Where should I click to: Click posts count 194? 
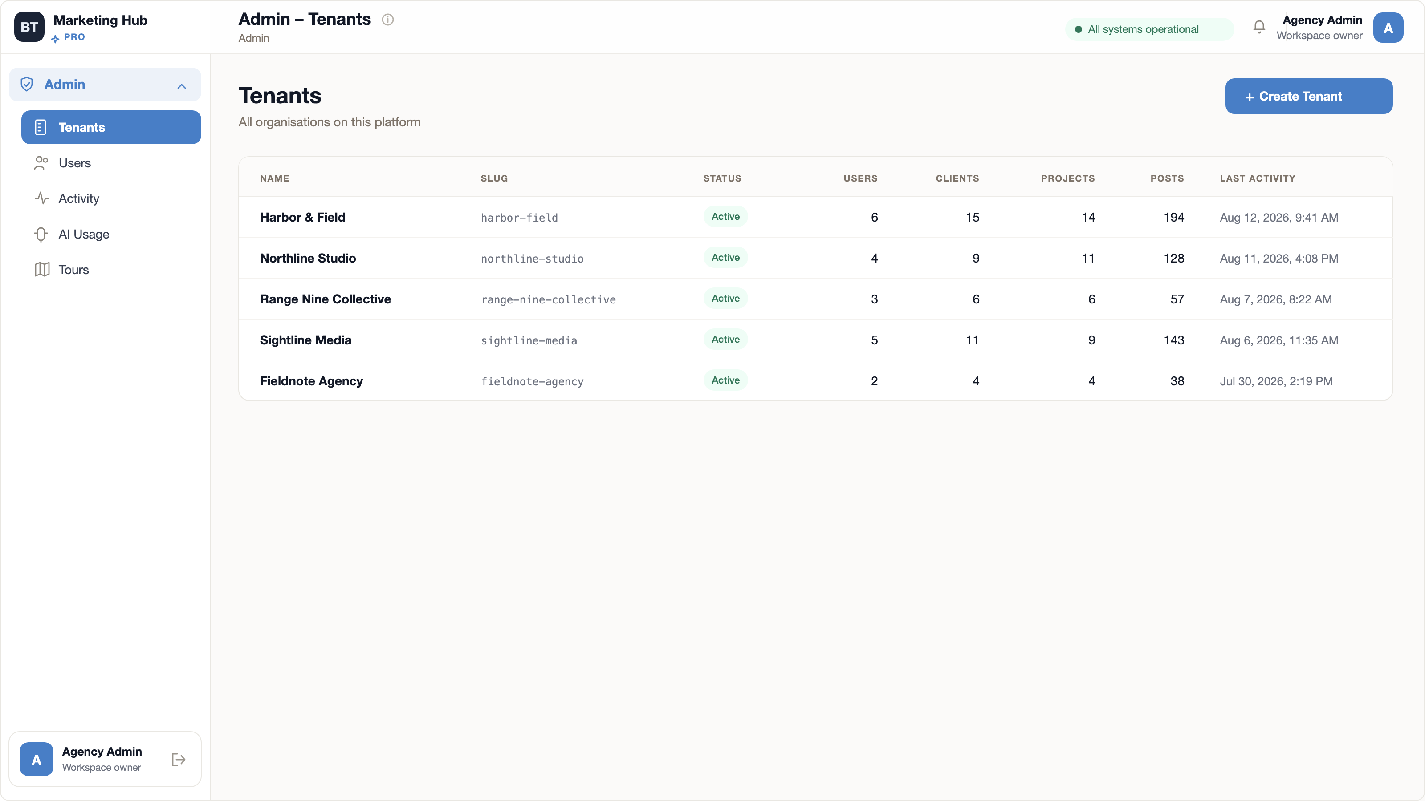click(1174, 217)
